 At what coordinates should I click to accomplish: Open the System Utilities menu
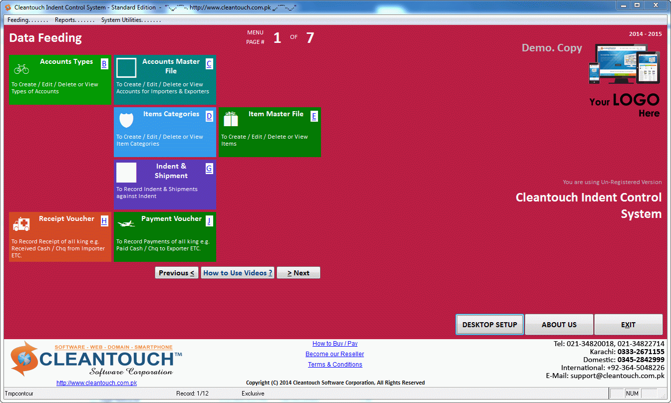(x=131, y=20)
